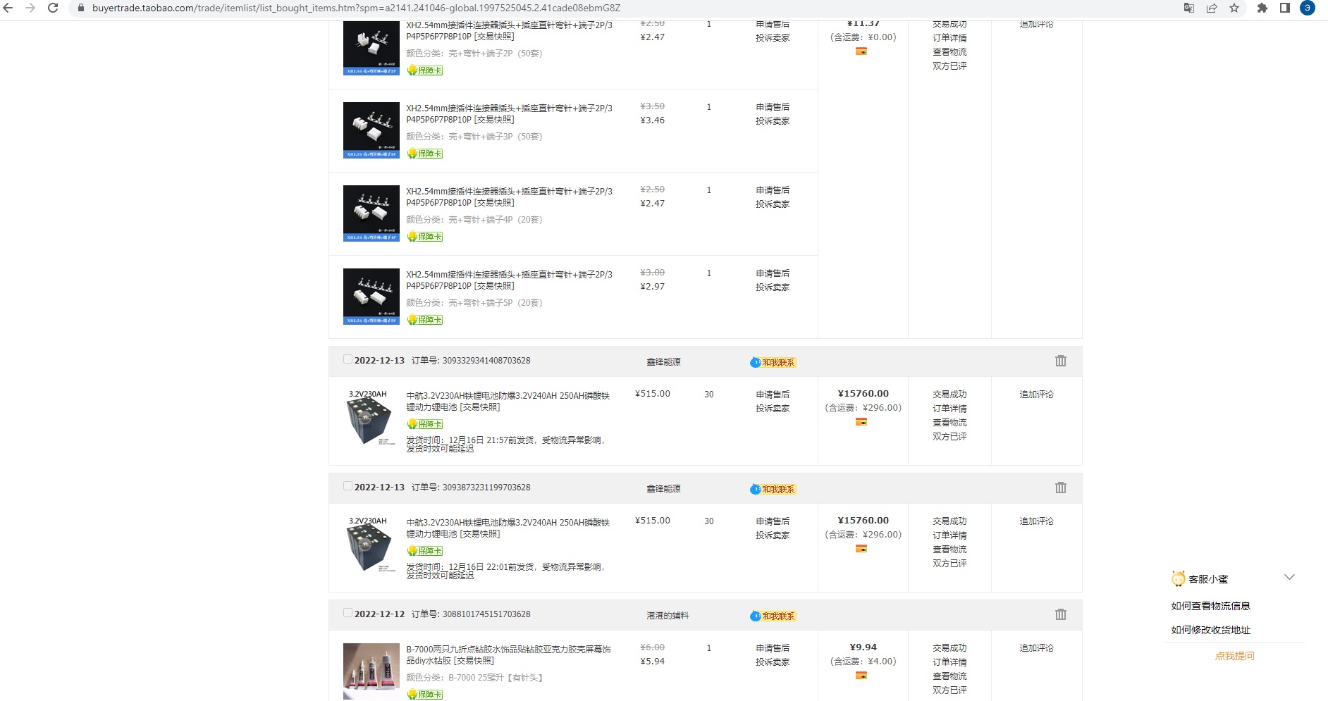View 订单详情 for the first battery order
Image resolution: width=1328 pixels, height=701 pixels.
click(949, 409)
